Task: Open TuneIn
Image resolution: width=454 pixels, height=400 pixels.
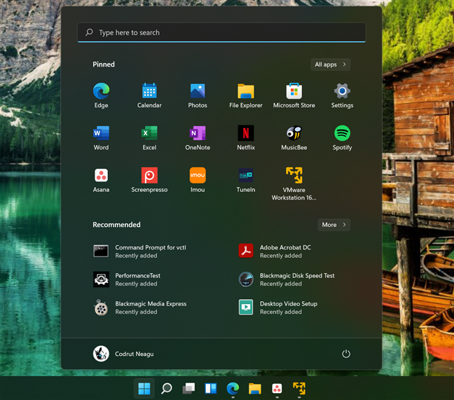Action: (x=246, y=180)
